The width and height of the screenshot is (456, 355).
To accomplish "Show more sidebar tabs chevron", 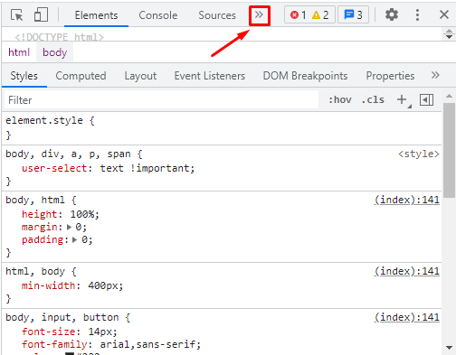I will 435,75.
